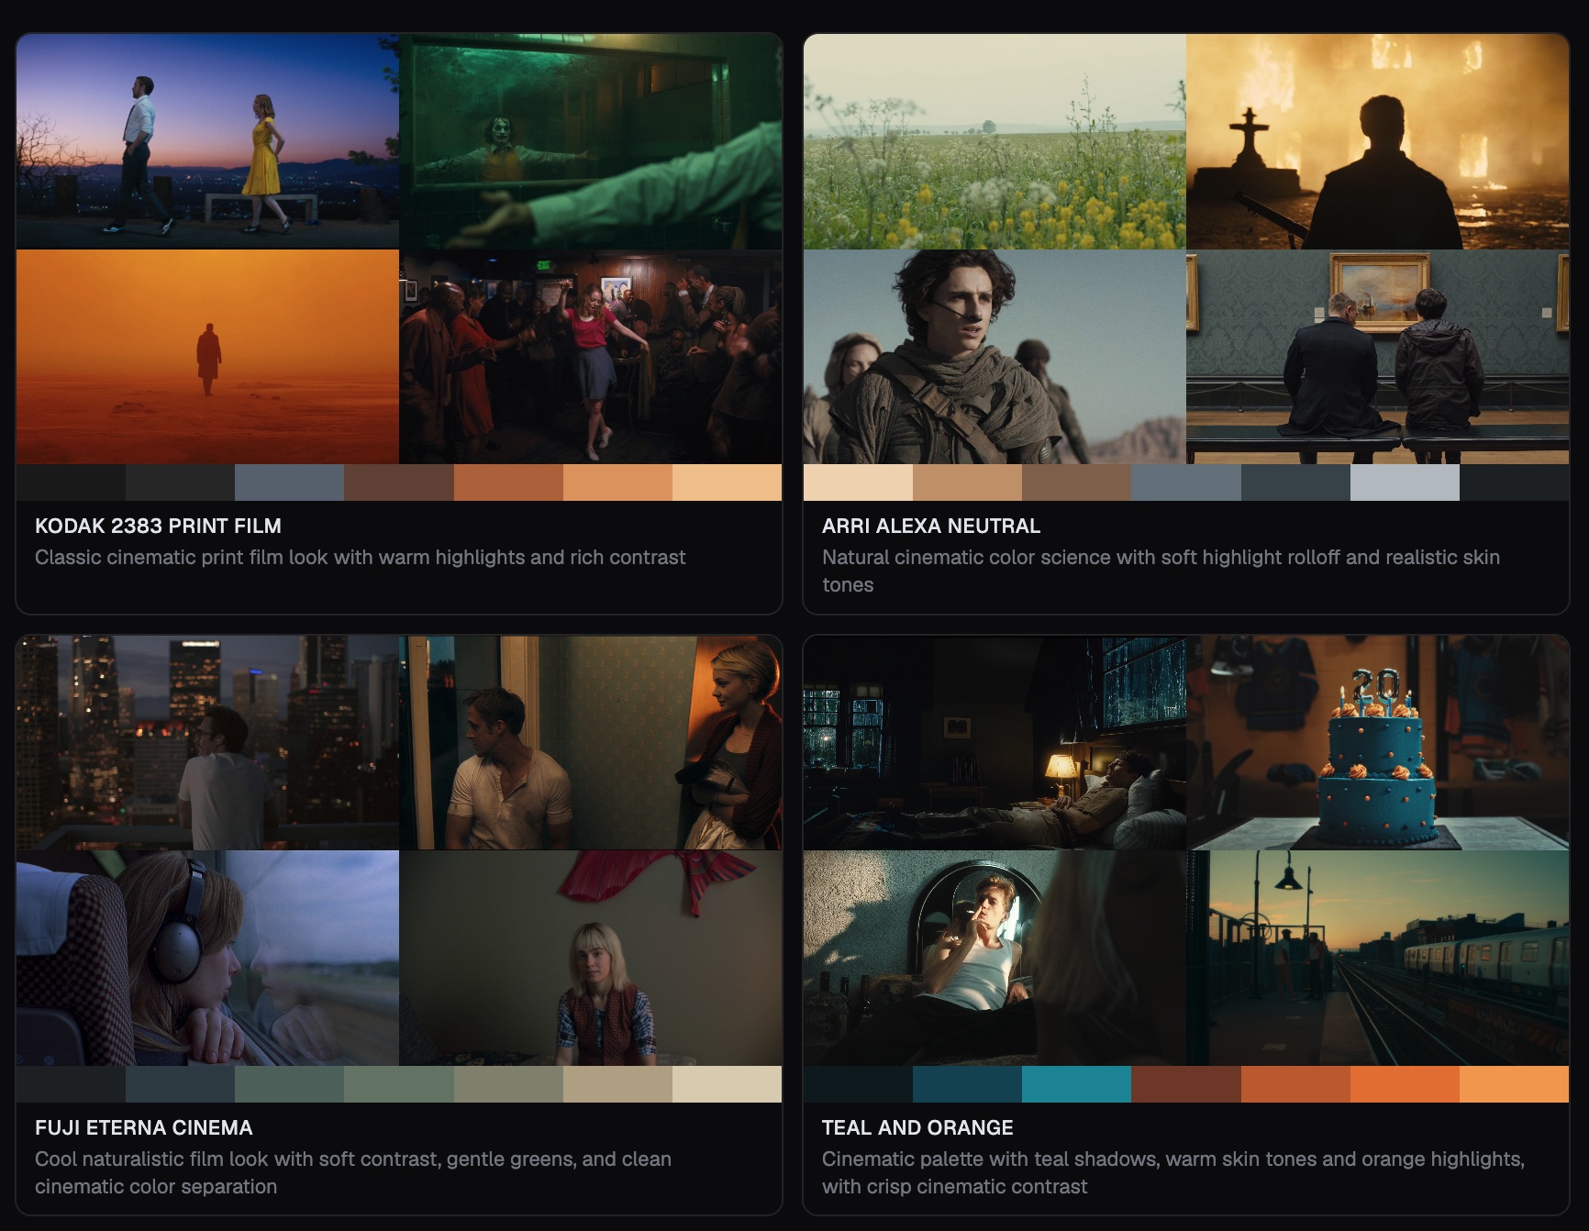Choose the cream swatch in Fuji Eterna palette

pos(727,1083)
